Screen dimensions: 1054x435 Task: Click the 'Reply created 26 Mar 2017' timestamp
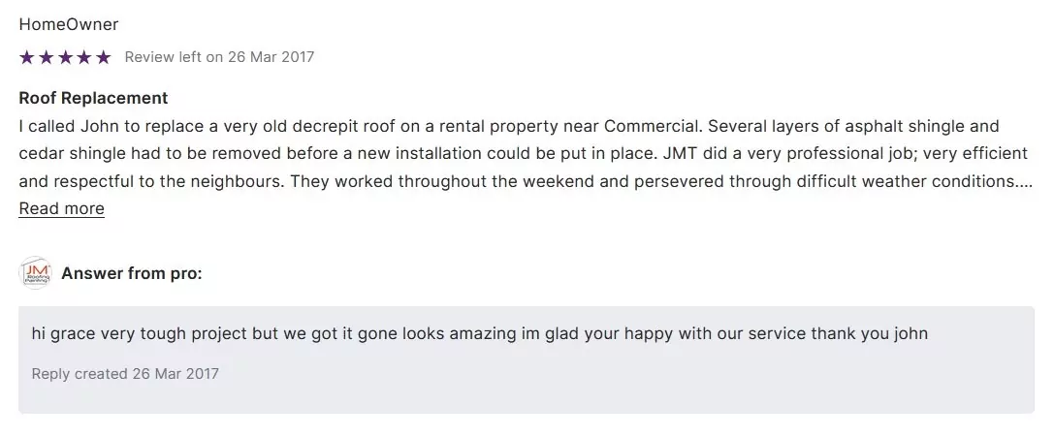[125, 374]
